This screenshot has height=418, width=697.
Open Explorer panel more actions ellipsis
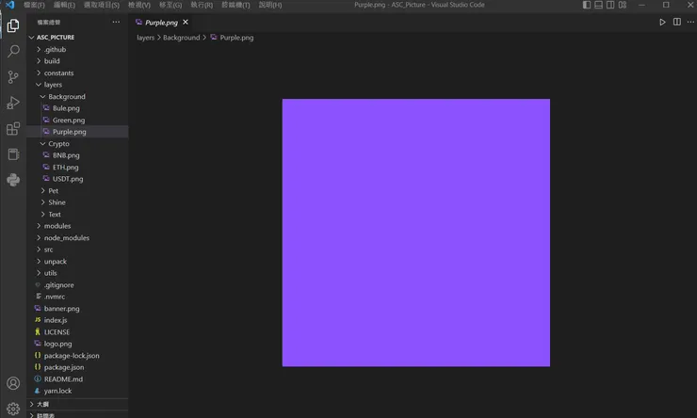(116, 22)
